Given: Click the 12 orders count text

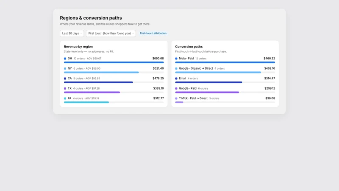Looking at the screenshot, I should point(201,59).
